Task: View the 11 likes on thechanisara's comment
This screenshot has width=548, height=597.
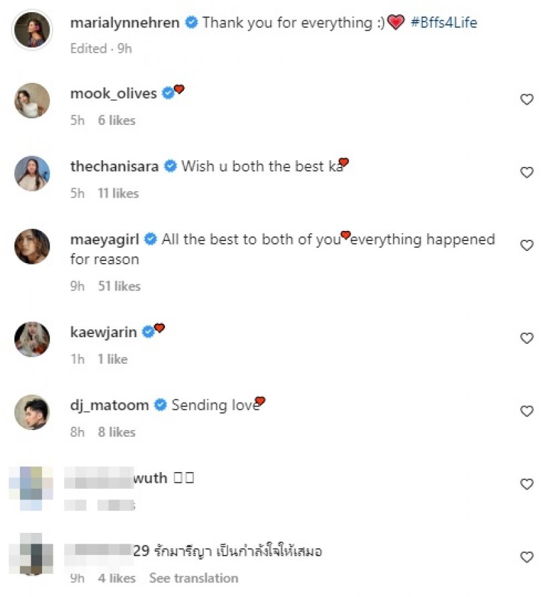Action: point(118,193)
